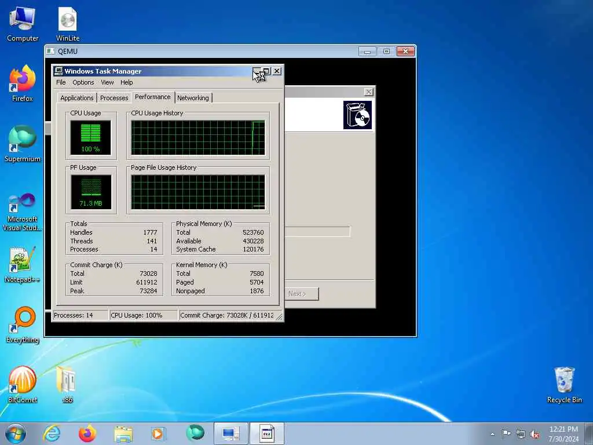Click the QEMU title bar icon
The width and height of the screenshot is (593, 445).
pos(51,51)
